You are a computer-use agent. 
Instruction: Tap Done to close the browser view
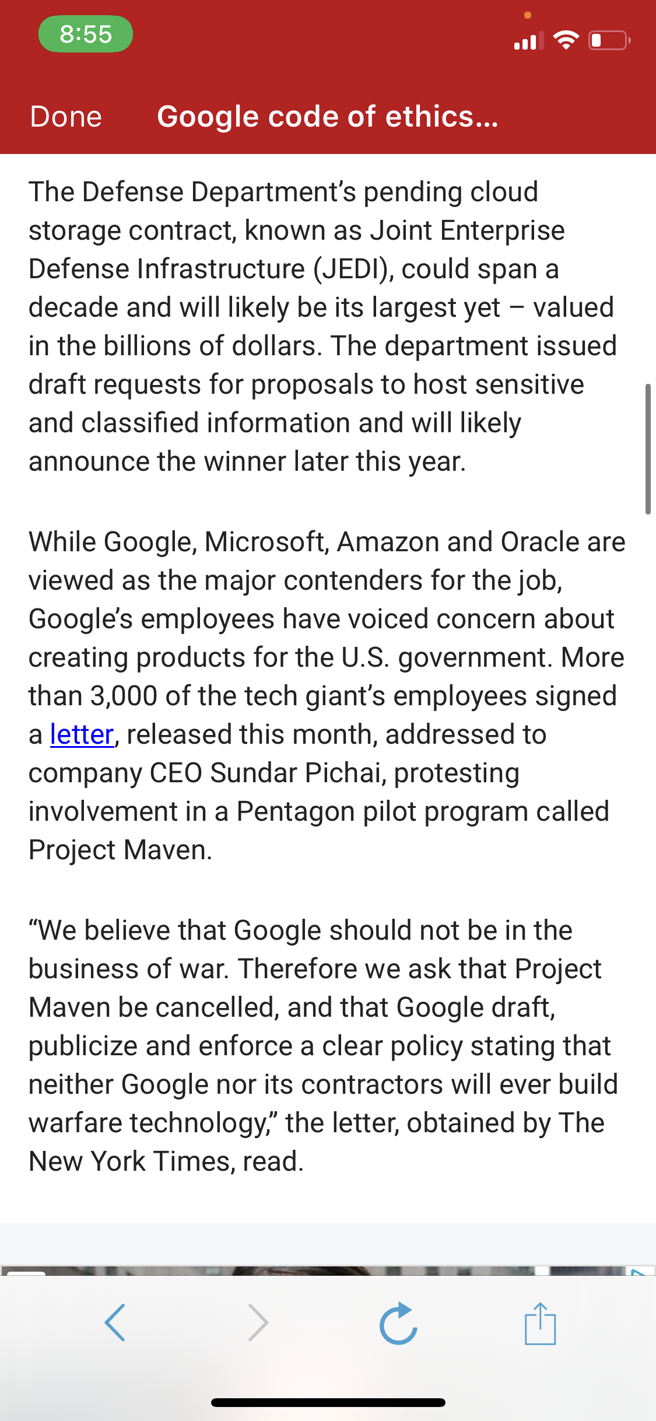click(66, 117)
